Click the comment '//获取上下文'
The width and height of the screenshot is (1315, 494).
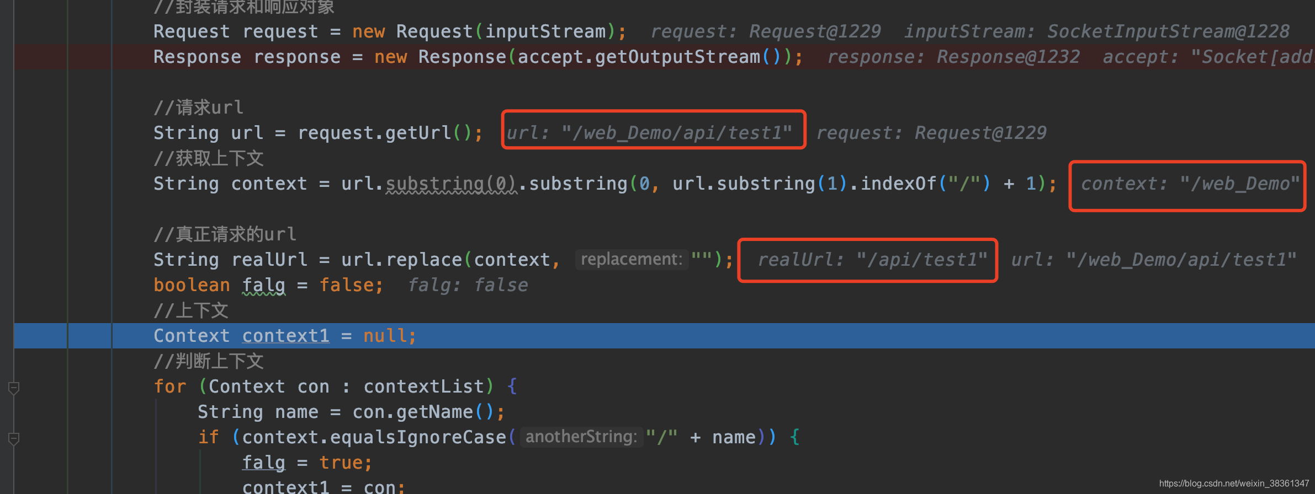209,158
